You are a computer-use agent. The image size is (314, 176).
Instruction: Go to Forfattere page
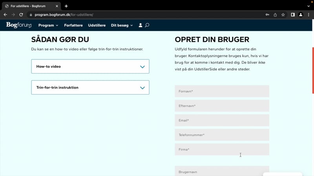click(73, 25)
